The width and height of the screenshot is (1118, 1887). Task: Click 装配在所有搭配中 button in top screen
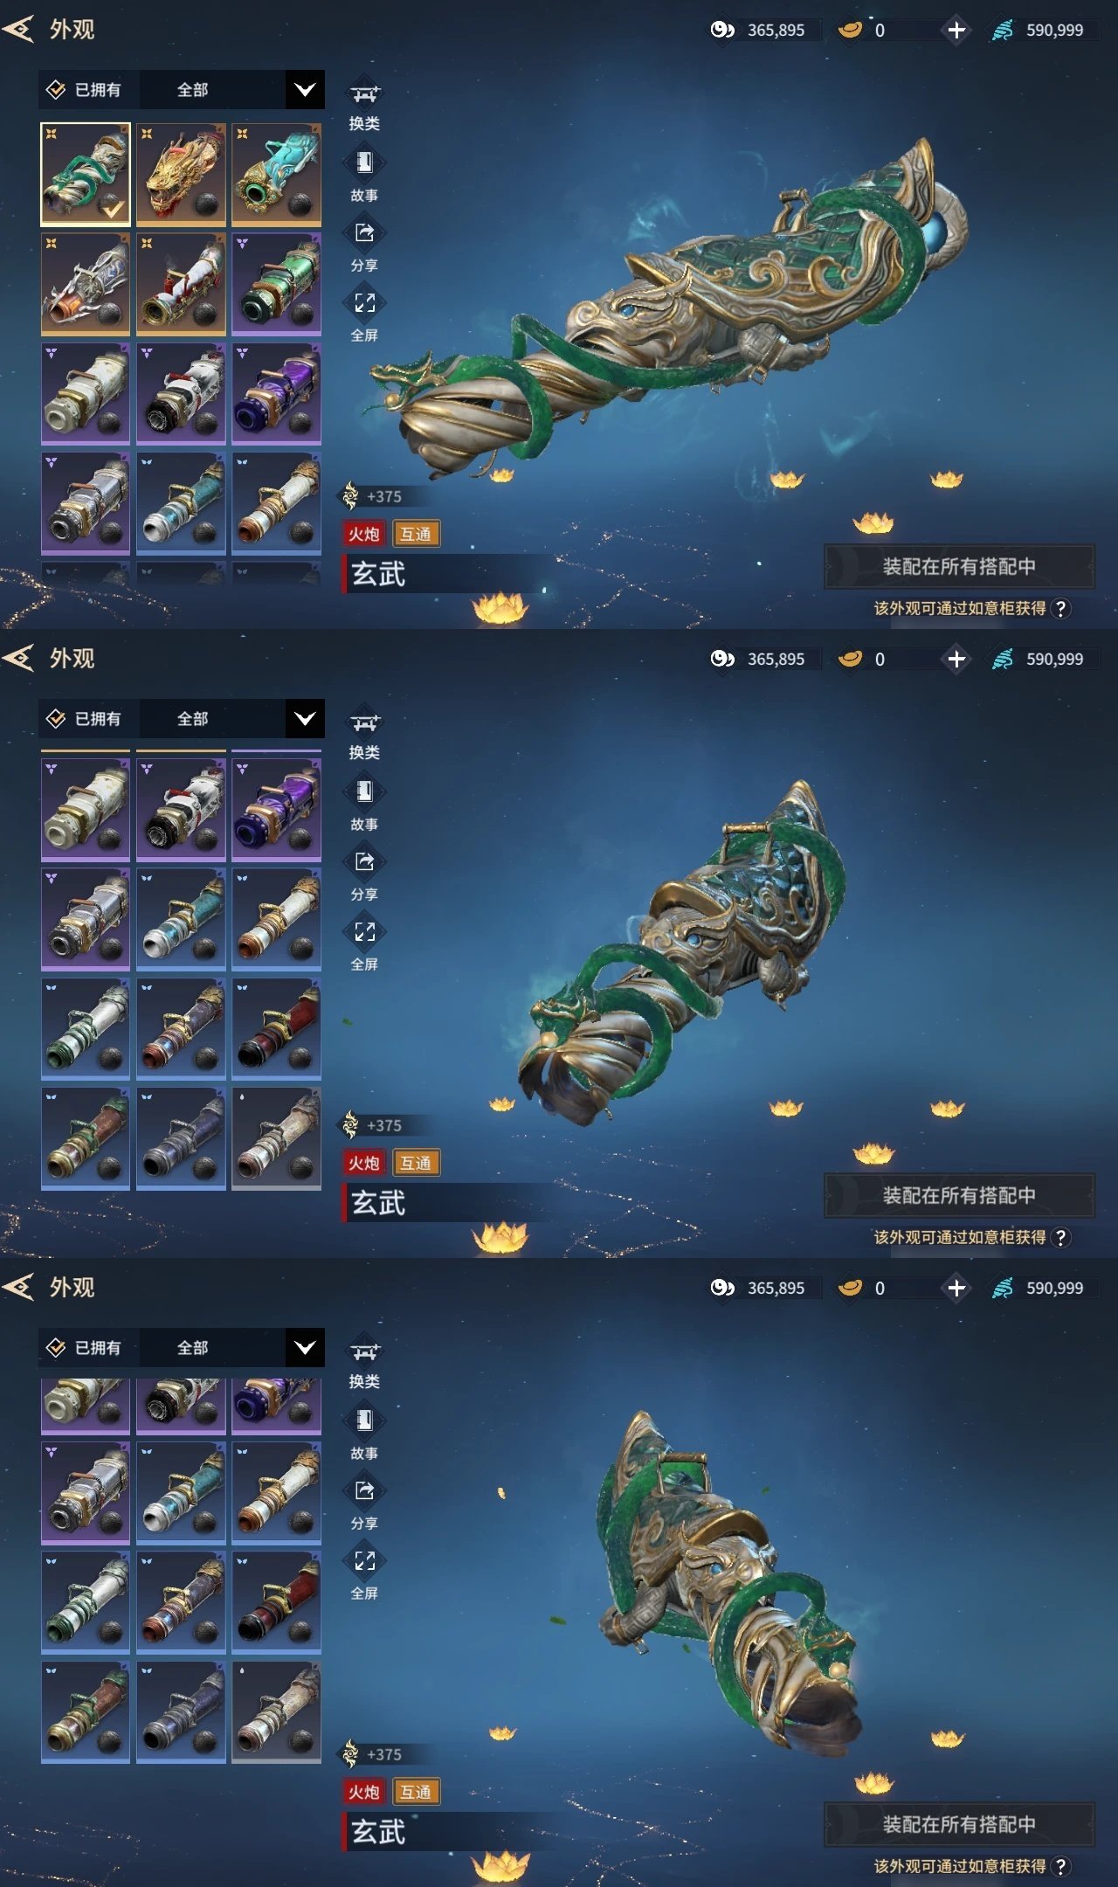(959, 566)
